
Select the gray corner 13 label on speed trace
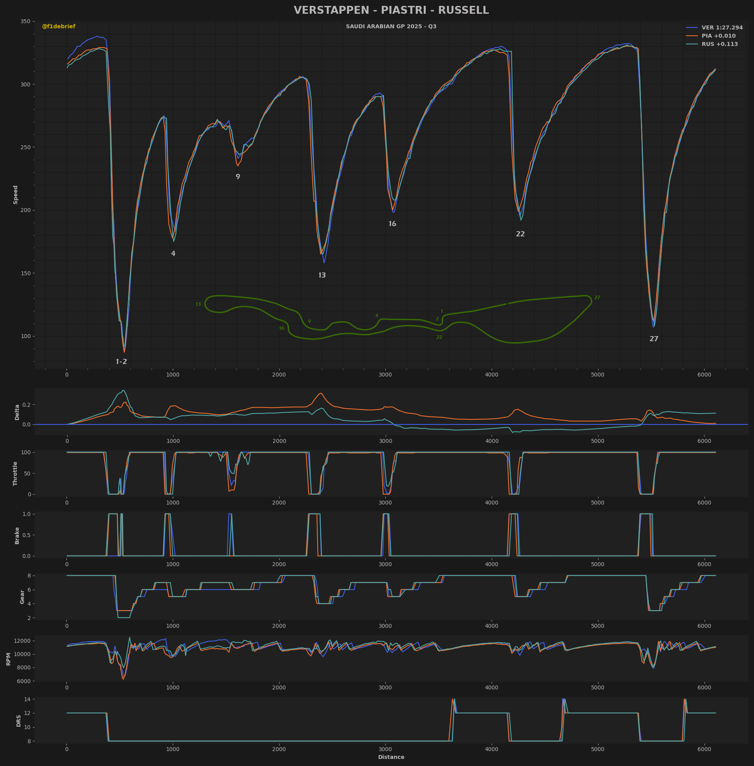[322, 276]
